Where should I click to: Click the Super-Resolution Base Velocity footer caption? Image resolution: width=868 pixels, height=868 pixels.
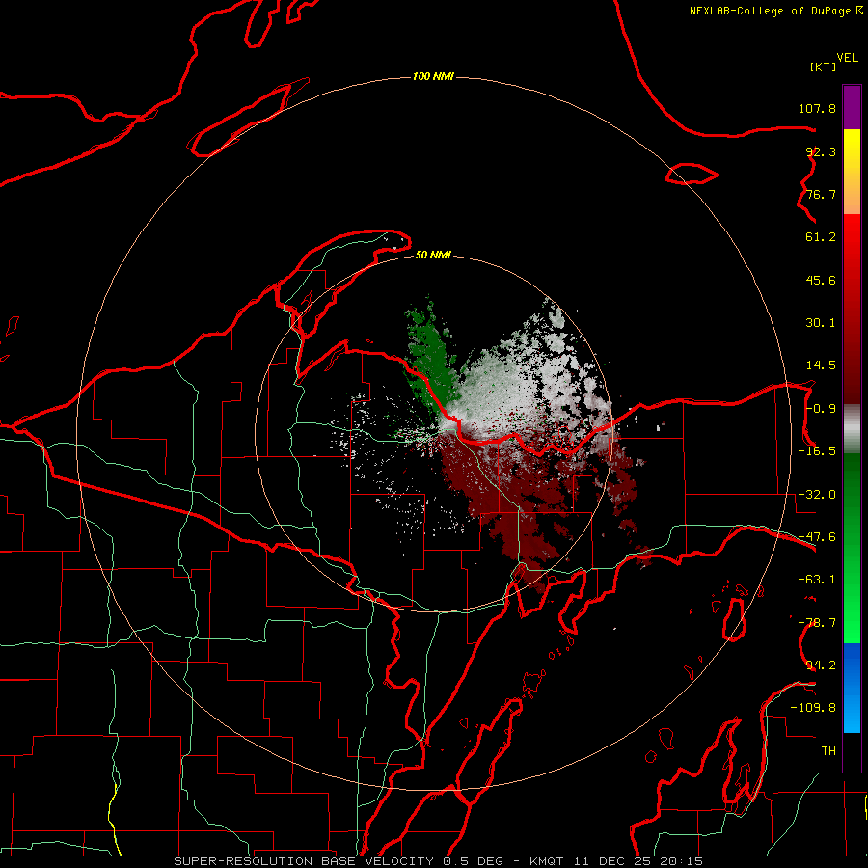[x=439, y=861]
